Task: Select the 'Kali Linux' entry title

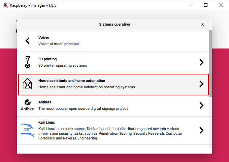Action: point(46,122)
